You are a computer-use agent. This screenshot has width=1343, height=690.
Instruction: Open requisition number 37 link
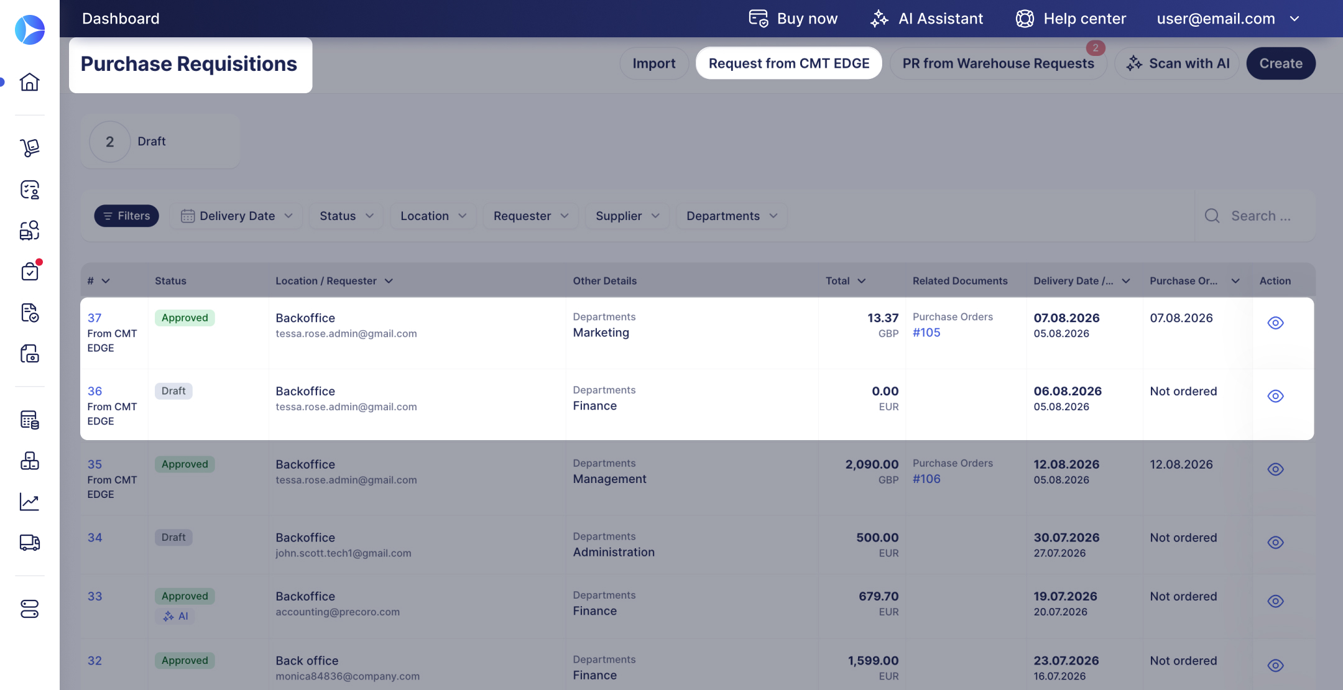(x=95, y=318)
